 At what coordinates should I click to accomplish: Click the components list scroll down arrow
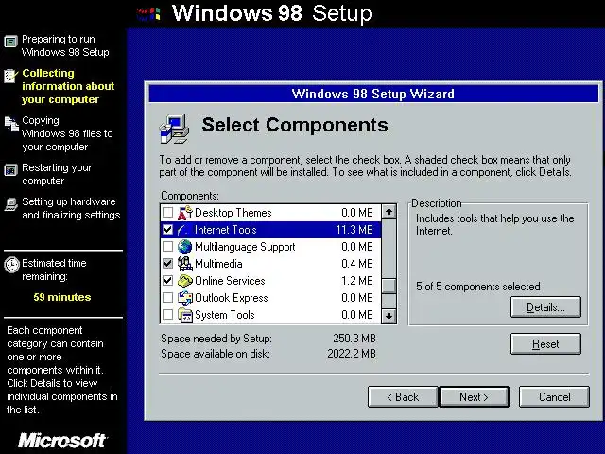(x=389, y=316)
